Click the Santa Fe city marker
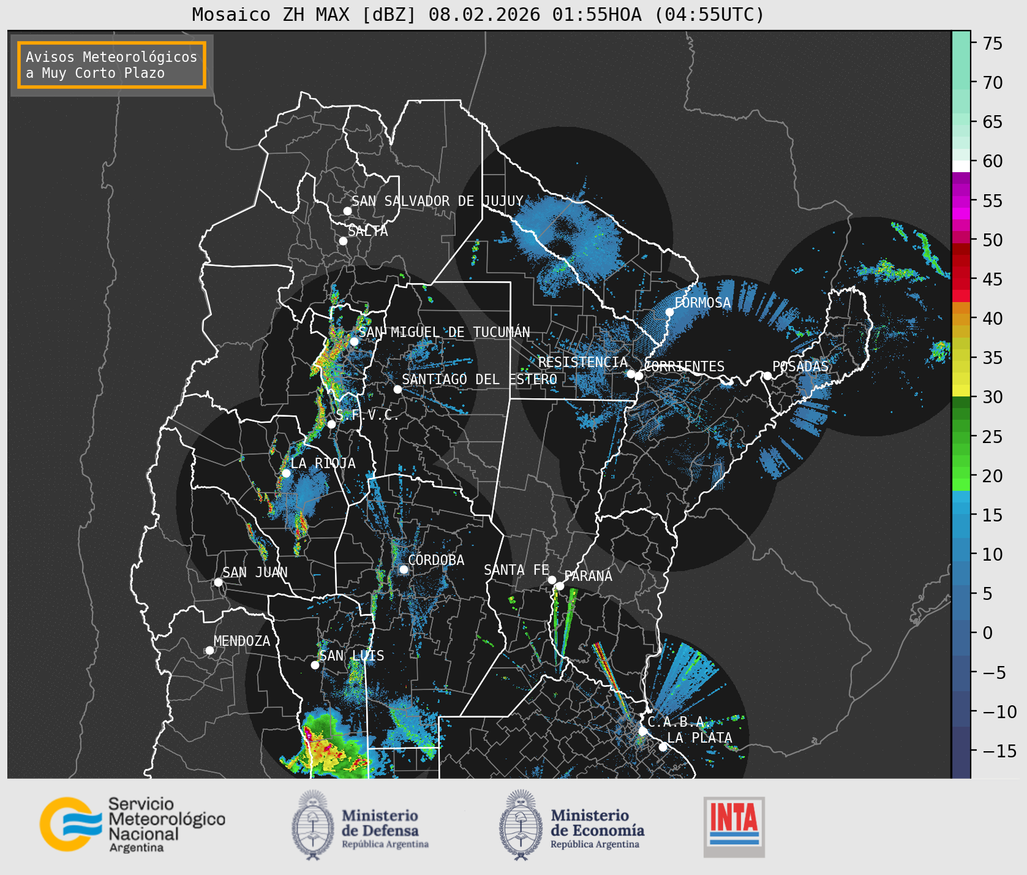This screenshot has width=1027, height=875. [x=552, y=580]
